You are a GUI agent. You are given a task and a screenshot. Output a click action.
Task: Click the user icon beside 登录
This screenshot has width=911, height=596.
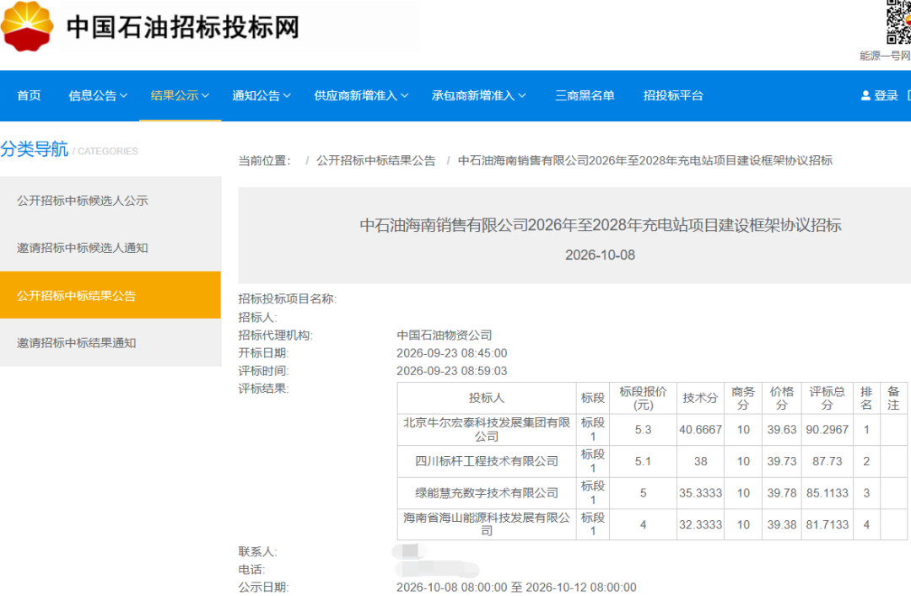tap(865, 96)
